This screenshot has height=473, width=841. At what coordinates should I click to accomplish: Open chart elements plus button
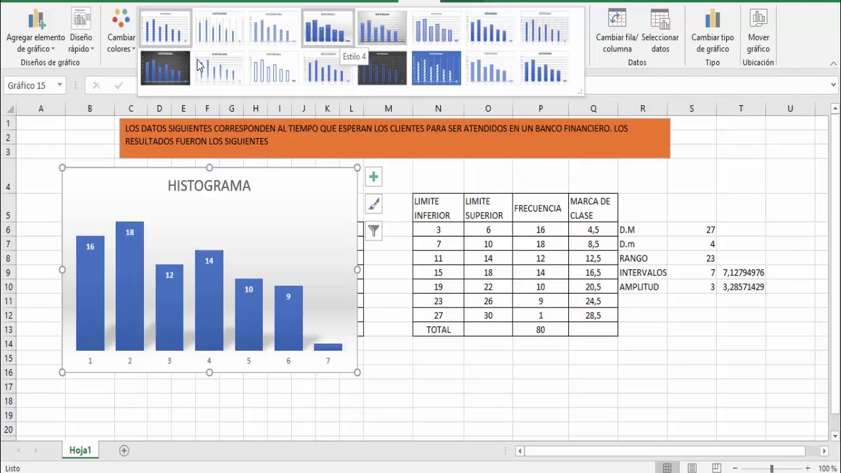(x=373, y=177)
